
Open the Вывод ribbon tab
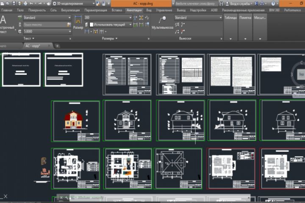pyautogui.click(x=181, y=10)
